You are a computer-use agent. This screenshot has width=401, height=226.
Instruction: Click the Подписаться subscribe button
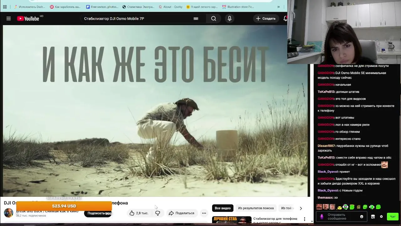click(98, 213)
